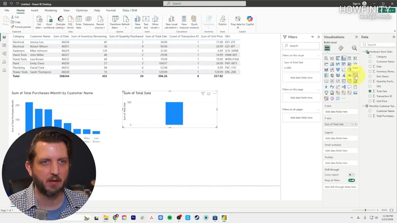Viewport: 397px width, 223px height.
Task: Remove Sum of Total Sale from Y-axis
Action: click(x=356, y=124)
